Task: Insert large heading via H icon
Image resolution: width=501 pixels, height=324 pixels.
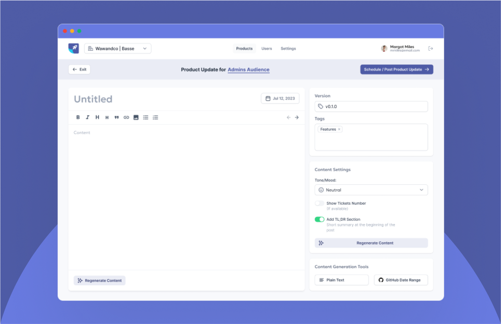Action: pos(97,117)
